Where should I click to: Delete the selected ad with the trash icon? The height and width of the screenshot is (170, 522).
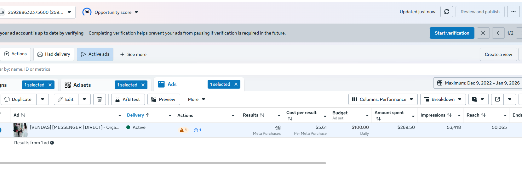(100, 99)
